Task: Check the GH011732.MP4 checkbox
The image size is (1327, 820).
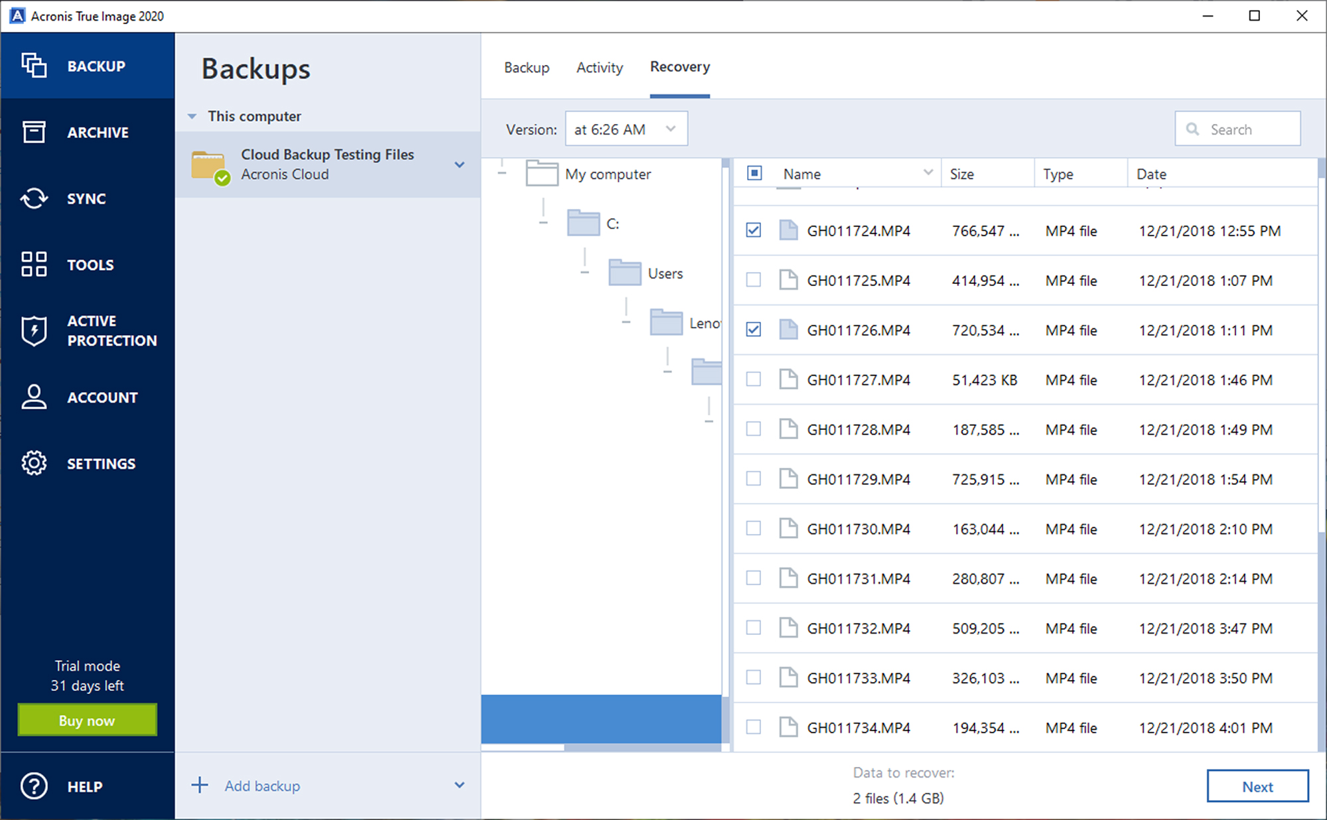Action: [x=753, y=628]
